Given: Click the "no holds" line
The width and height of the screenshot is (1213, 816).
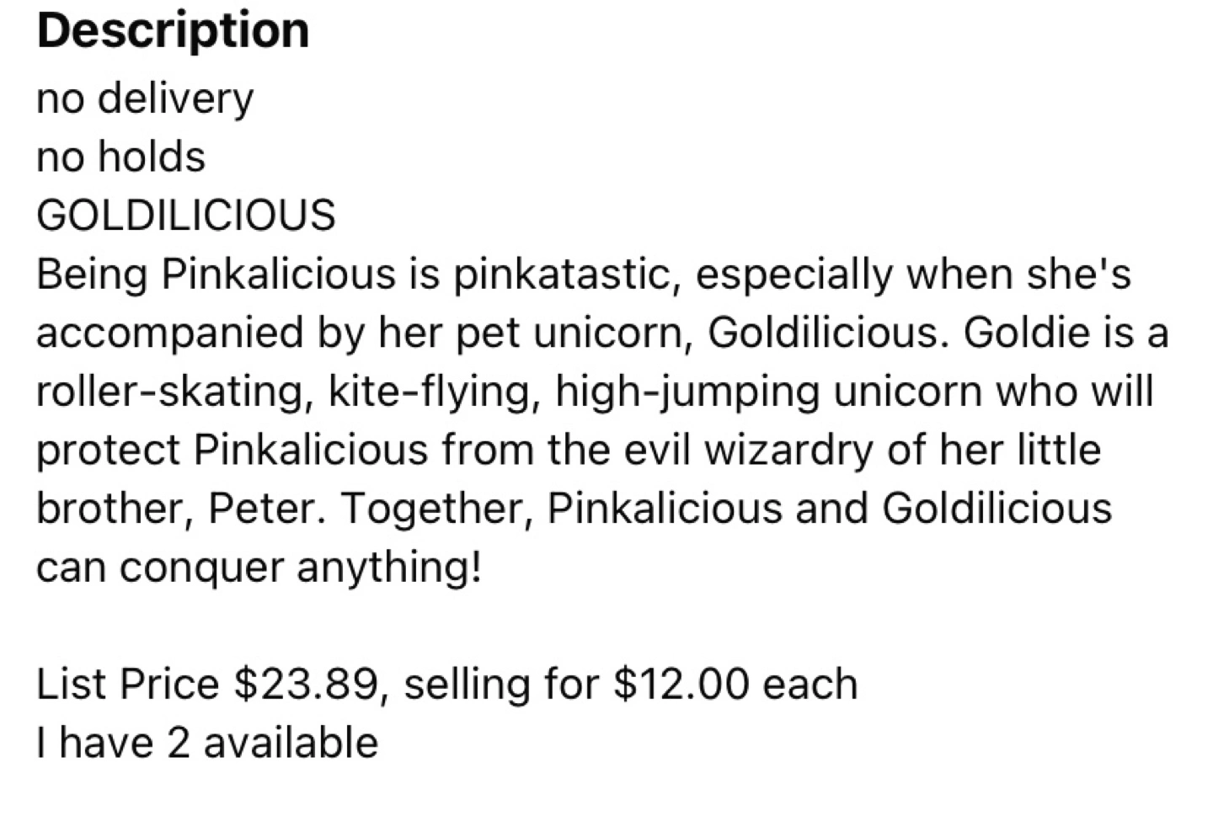Looking at the screenshot, I should pyautogui.click(x=120, y=157).
